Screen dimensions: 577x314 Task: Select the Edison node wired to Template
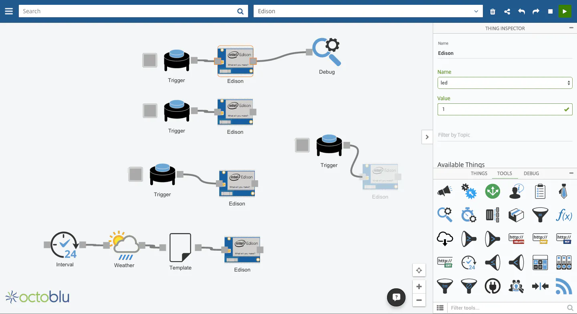point(242,250)
